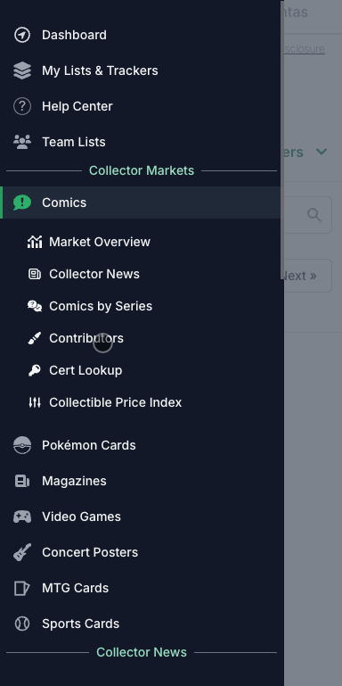Click the MTG Cards icon
Image resolution: width=342 pixels, height=686 pixels.
tap(22, 588)
